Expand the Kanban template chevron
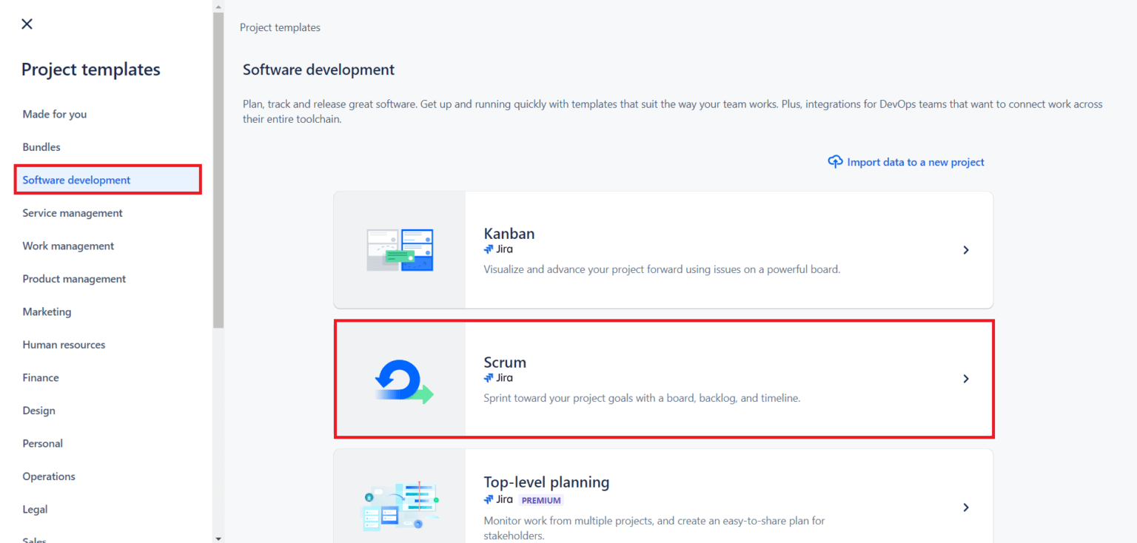This screenshot has height=543, width=1137. [966, 250]
